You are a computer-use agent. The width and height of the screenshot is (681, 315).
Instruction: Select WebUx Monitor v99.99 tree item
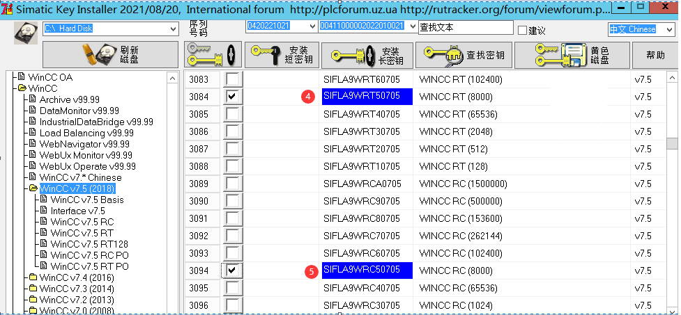point(86,156)
